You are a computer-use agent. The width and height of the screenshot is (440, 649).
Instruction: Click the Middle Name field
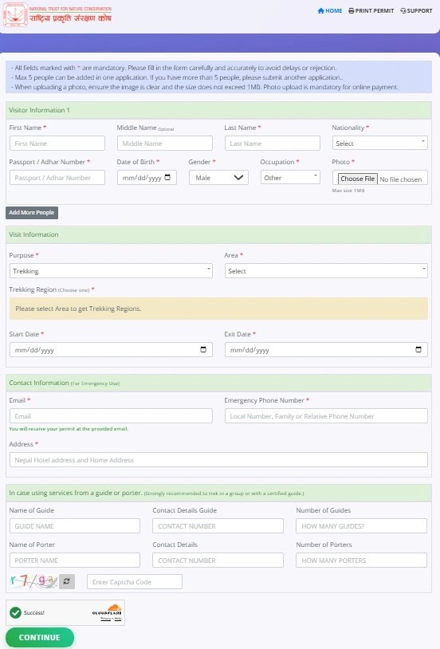click(x=165, y=144)
